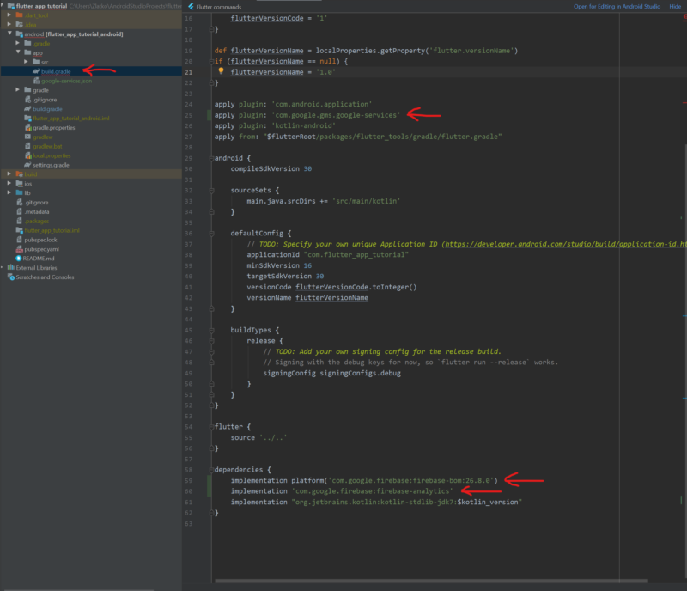Click the minSdkVersion value 16
Image resolution: width=687 pixels, height=591 pixels.
pyautogui.click(x=307, y=265)
